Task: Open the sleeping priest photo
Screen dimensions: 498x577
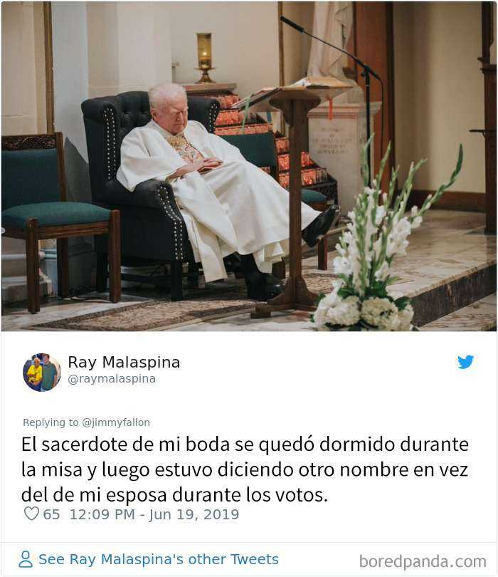Action: [x=249, y=166]
